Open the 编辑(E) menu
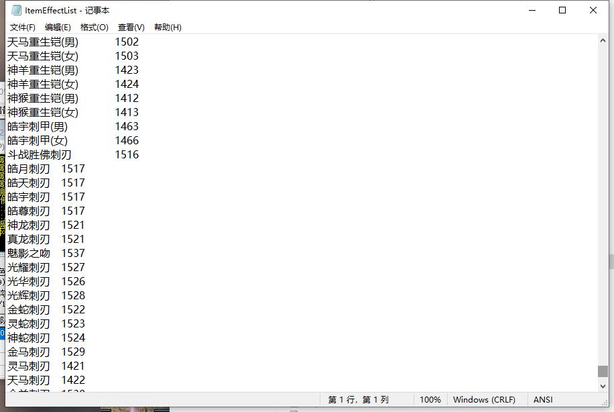Viewport: 614px width, 412px height. (58, 28)
